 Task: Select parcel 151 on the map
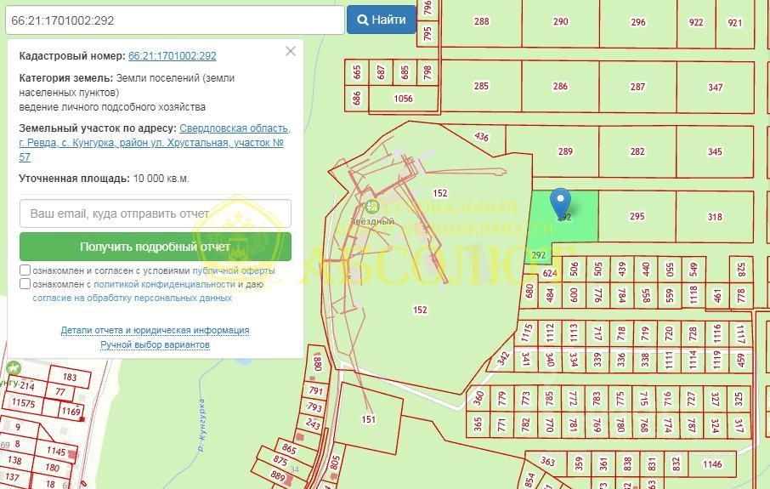(368, 419)
